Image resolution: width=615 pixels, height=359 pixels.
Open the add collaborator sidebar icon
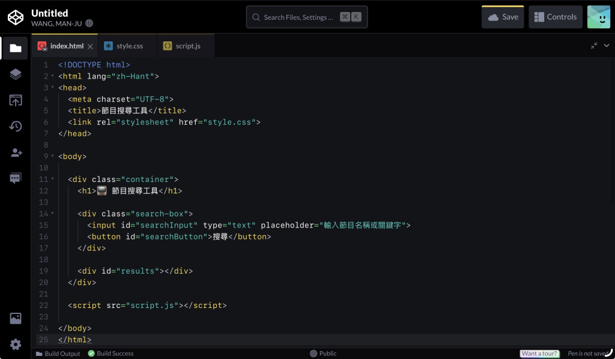(16, 152)
